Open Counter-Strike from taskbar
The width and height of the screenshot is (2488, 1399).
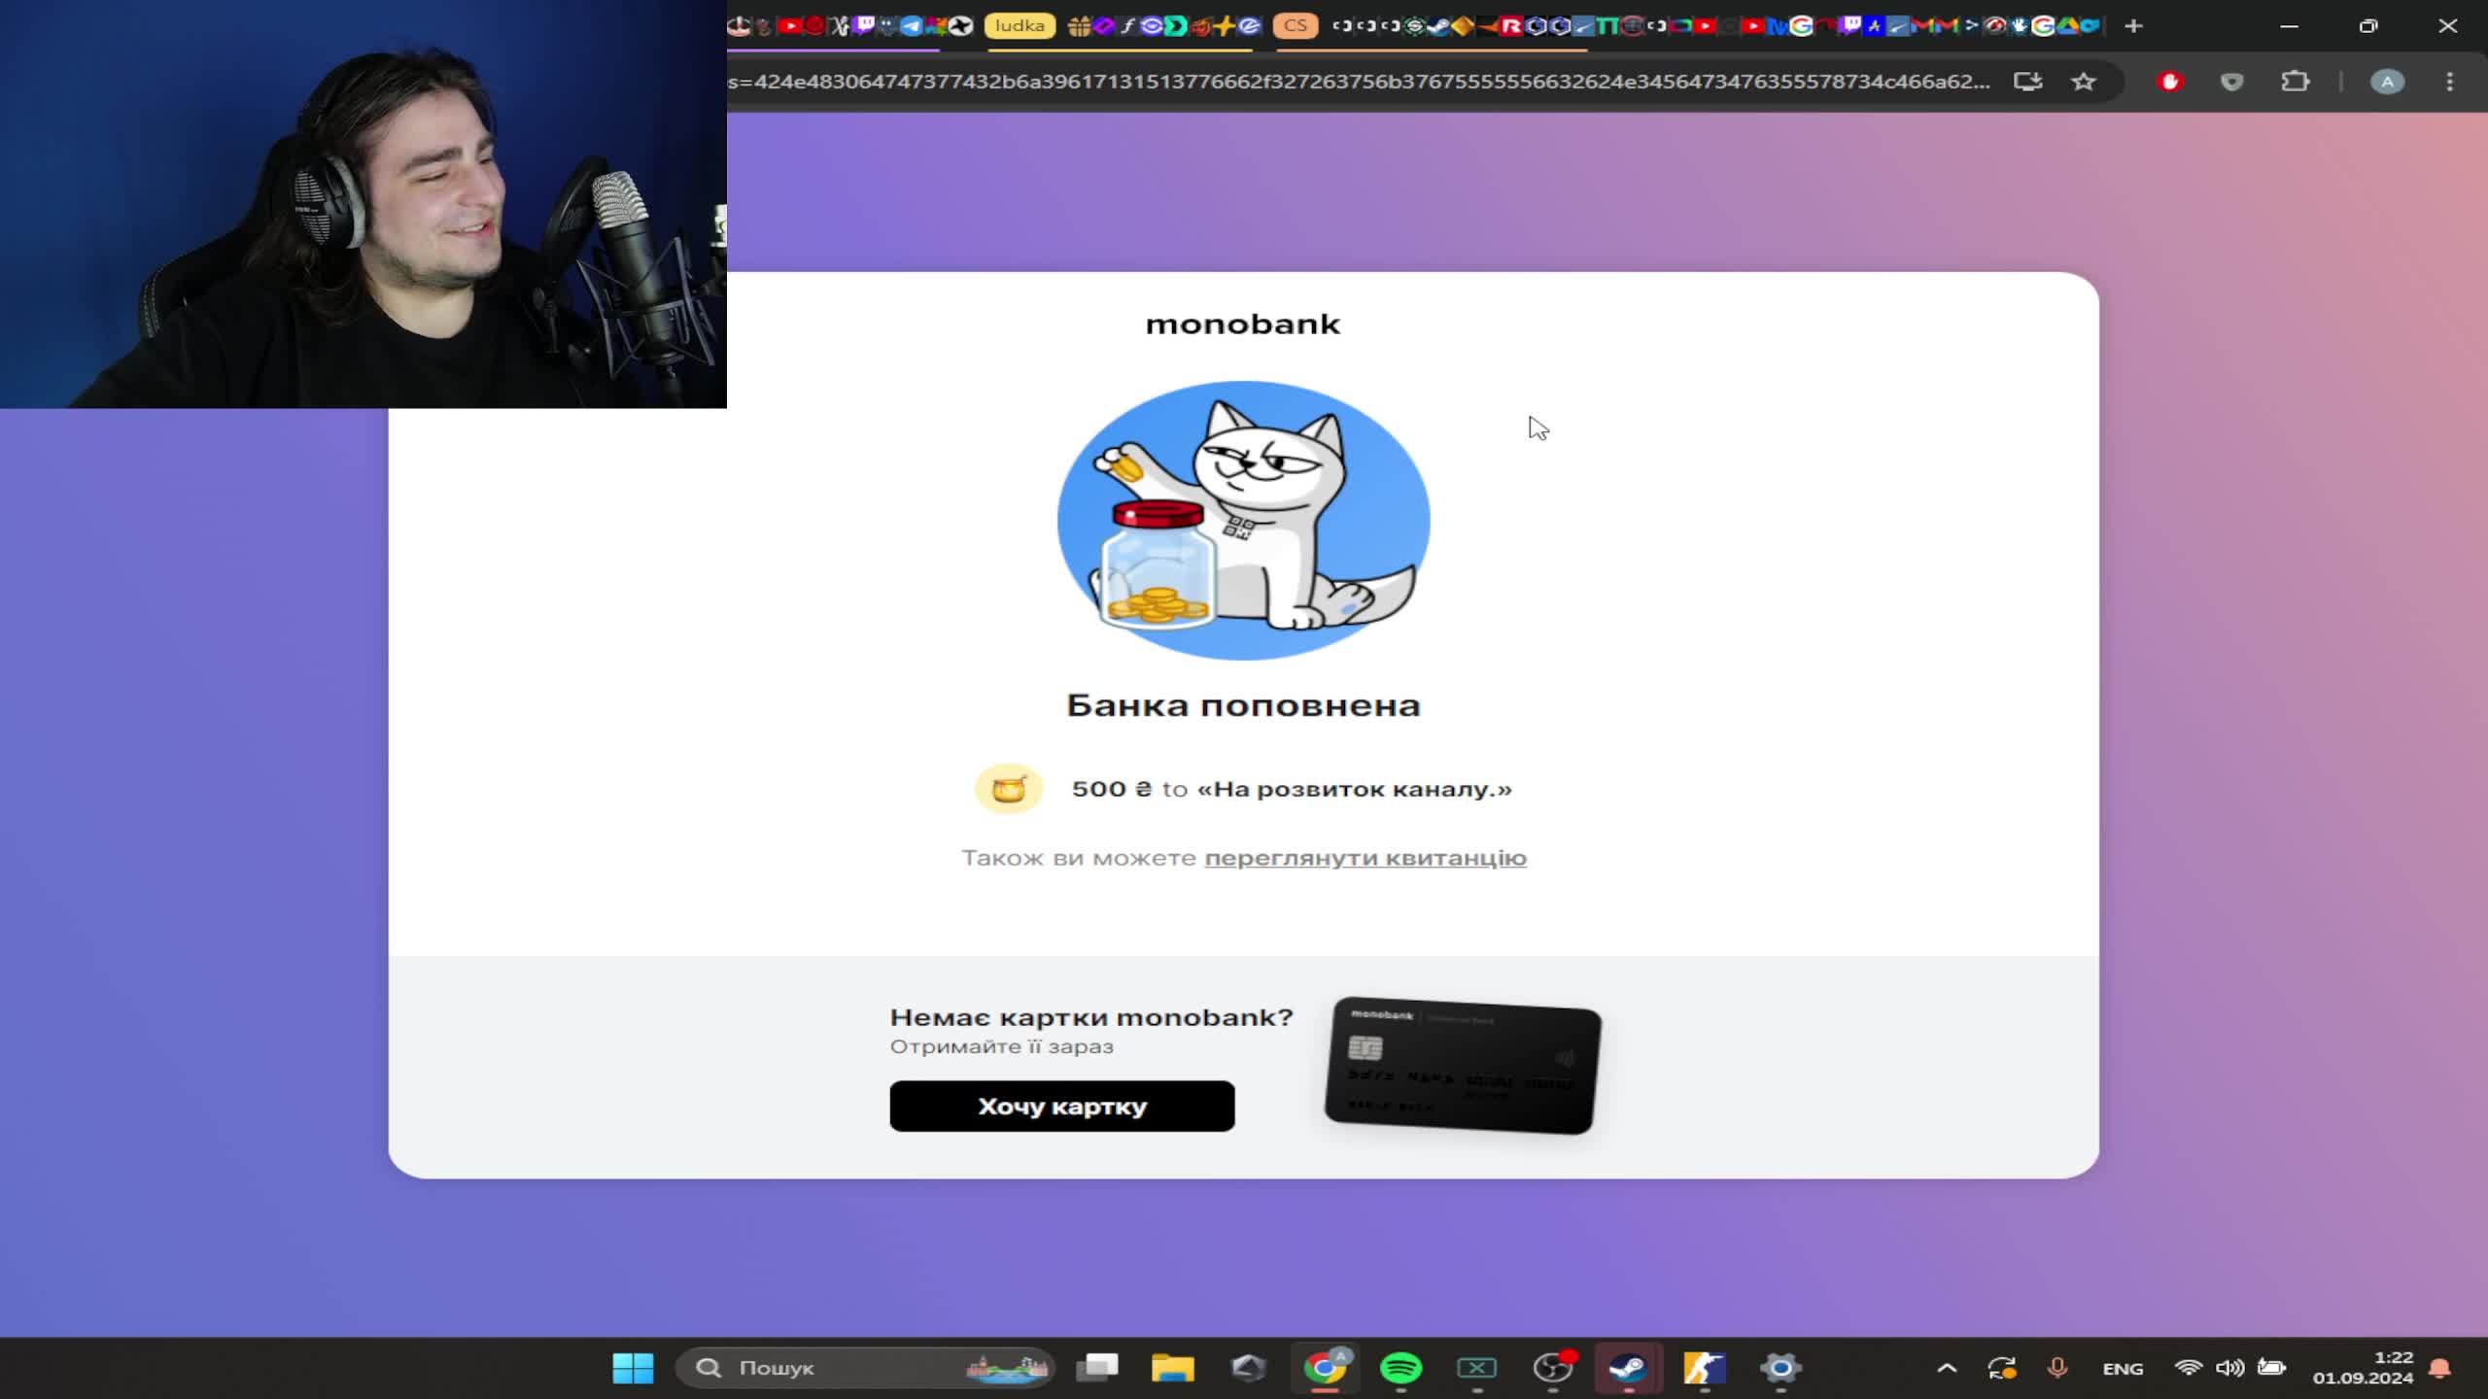(x=1704, y=1368)
